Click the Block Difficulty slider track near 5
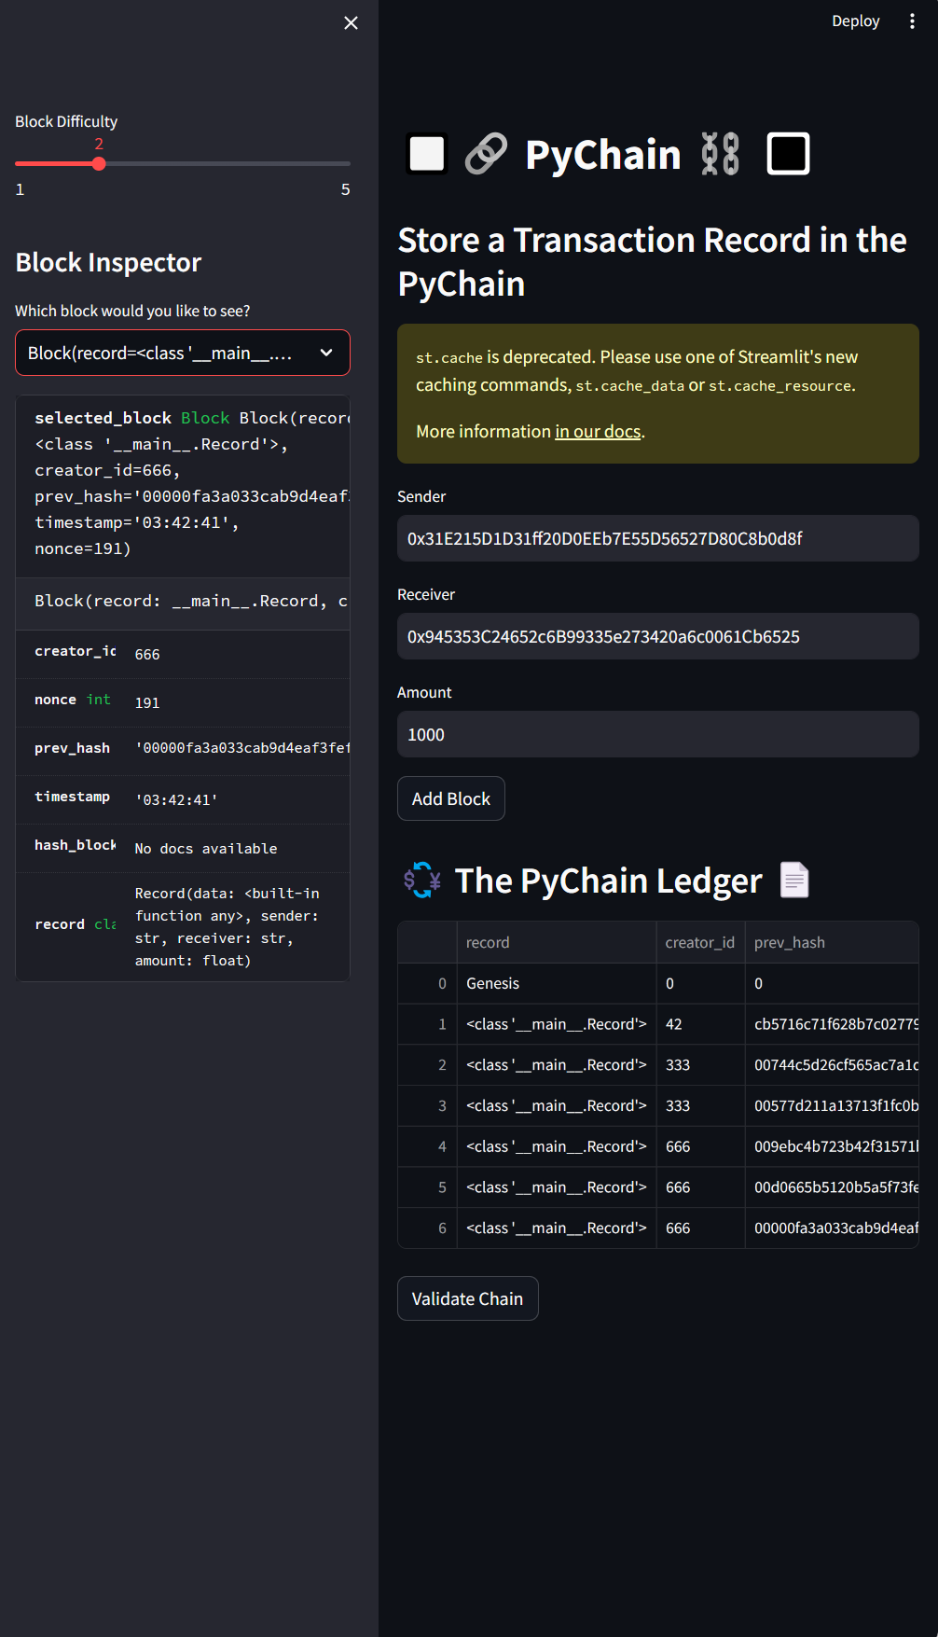 tap(343, 164)
